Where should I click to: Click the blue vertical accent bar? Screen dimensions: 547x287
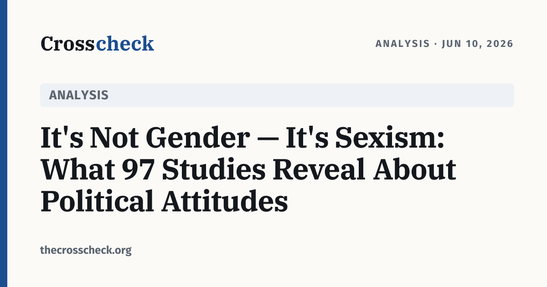click(4, 143)
